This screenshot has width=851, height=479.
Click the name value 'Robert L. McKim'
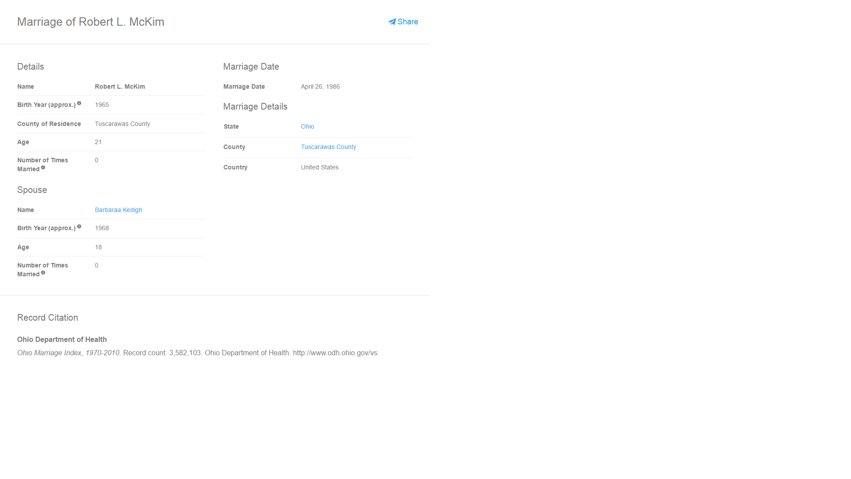pos(120,86)
